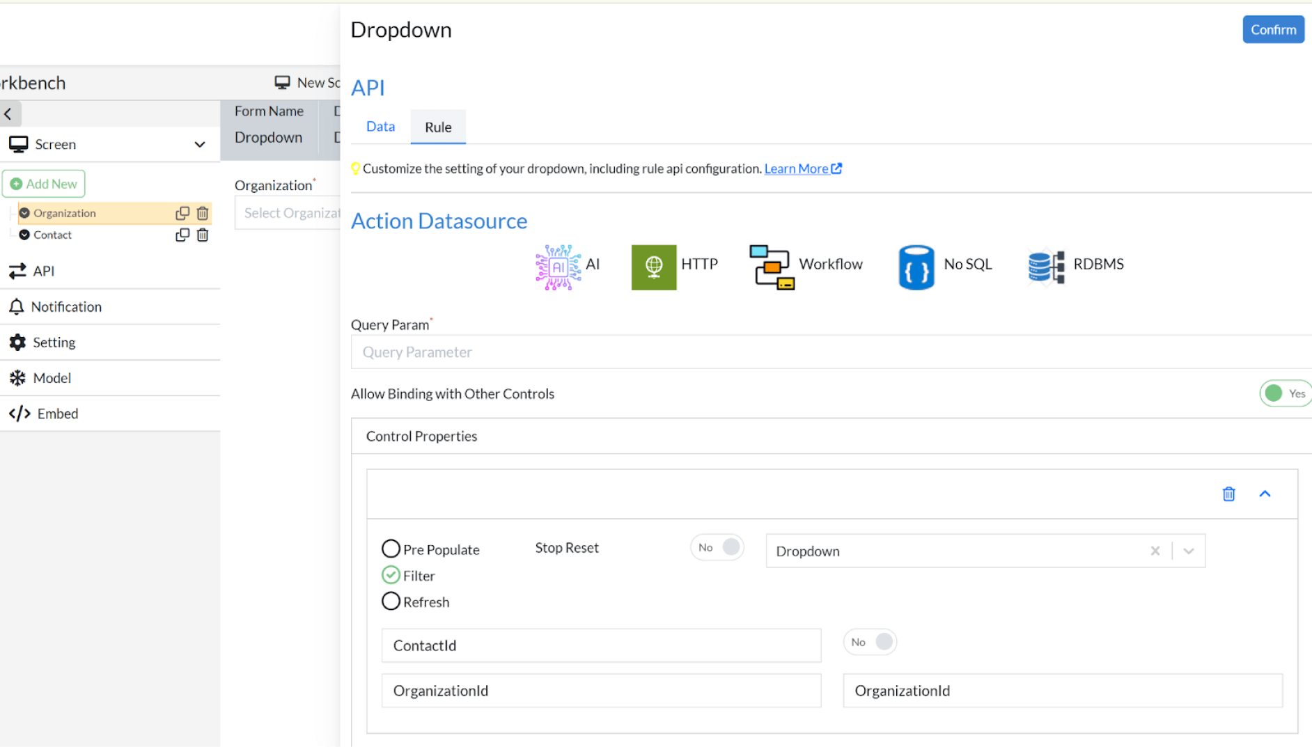Delete the Contact control

coord(203,235)
